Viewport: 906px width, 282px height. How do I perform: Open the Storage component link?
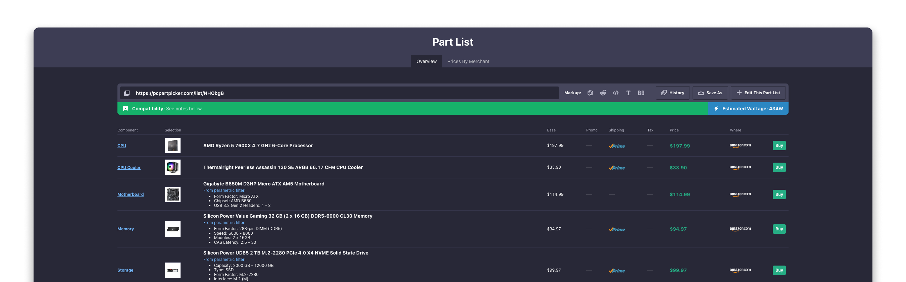click(125, 270)
